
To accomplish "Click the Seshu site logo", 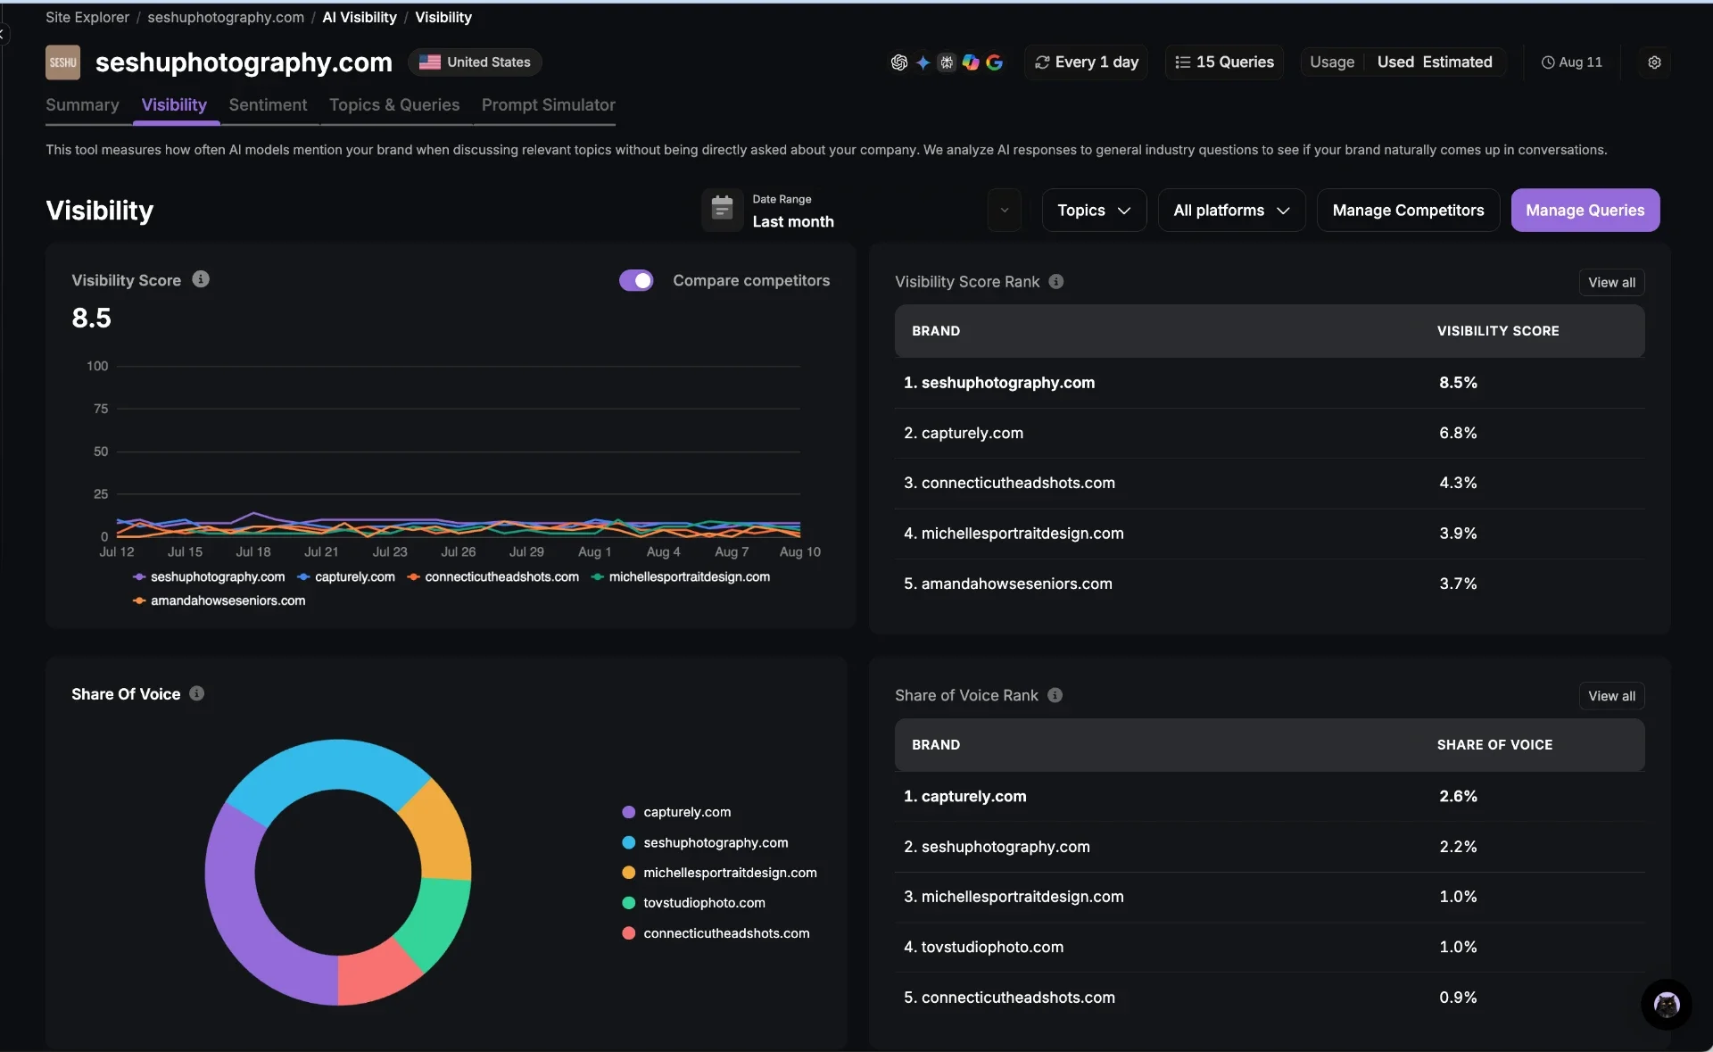I will tap(62, 62).
